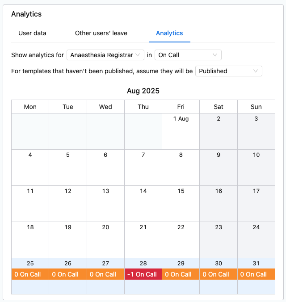The height and width of the screenshot is (302, 286).
Task: Select Monday 4 calendar cell
Action: pyautogui.click(x=30, y=168)
